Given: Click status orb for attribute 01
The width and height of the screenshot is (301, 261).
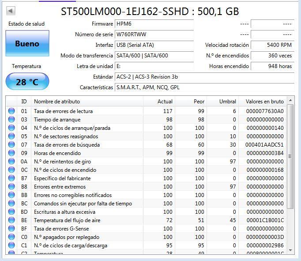Looking at the screenshot, I should pos(11,111).
